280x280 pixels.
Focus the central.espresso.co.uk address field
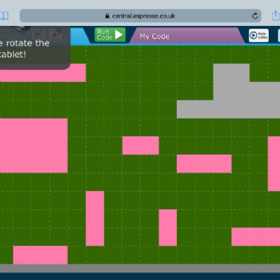point(140,16)
